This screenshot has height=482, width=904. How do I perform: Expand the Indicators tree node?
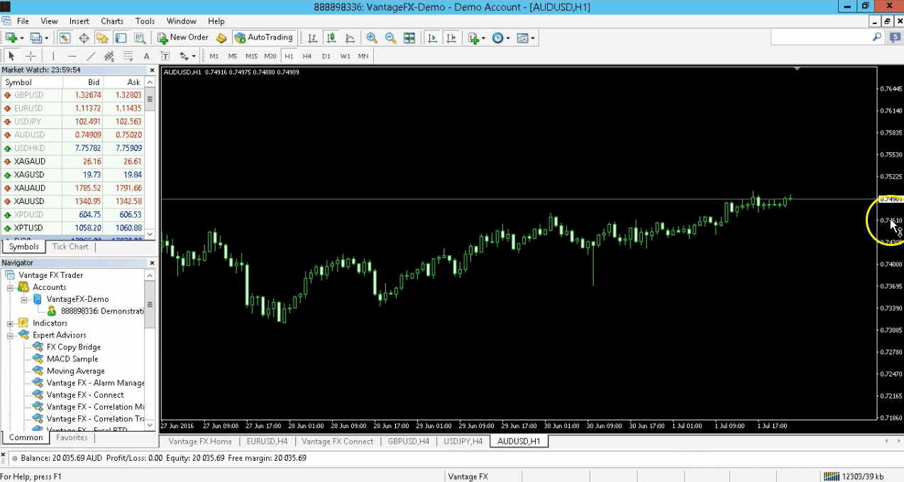(x=11, y=323)
